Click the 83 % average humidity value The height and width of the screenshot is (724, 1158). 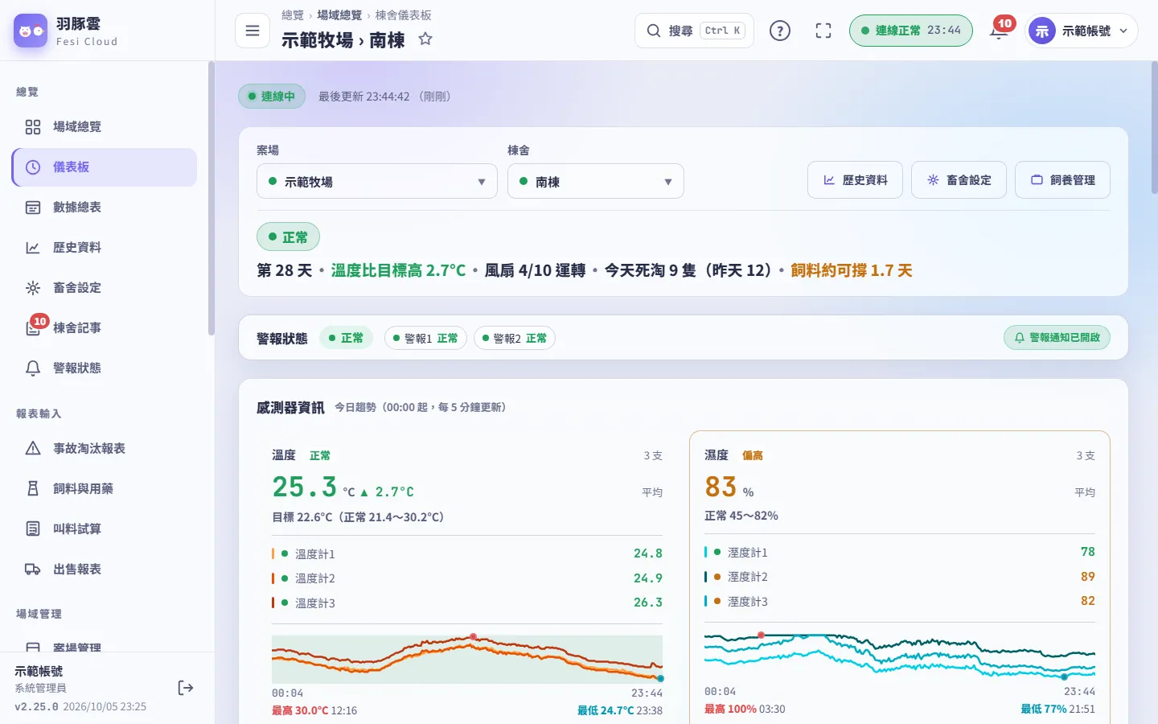pyautogui.click(x=729, y=487)
